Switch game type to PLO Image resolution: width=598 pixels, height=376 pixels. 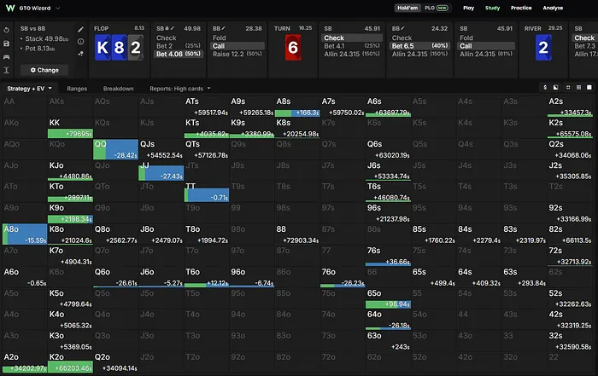437,8
